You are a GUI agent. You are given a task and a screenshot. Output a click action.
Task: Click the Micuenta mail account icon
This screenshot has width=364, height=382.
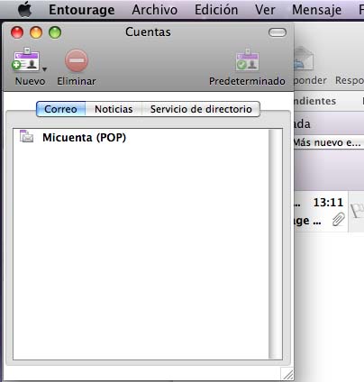click(x=26, y=136)
